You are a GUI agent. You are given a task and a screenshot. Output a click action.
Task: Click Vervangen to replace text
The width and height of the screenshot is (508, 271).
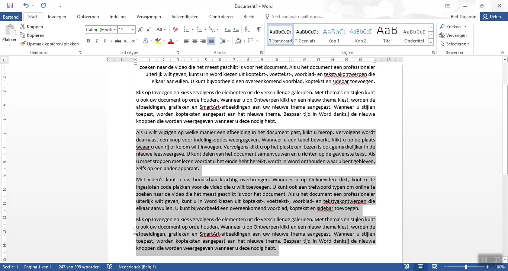[x=453, y=35]
